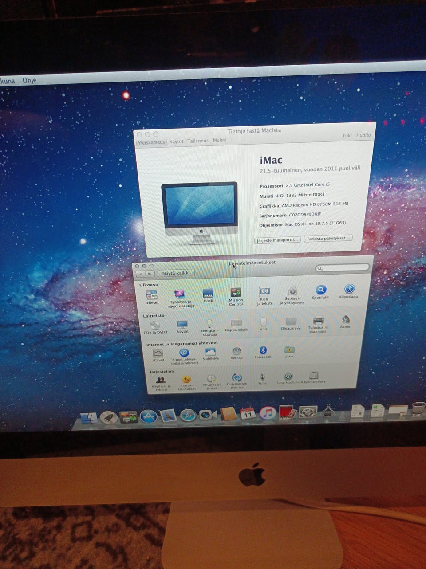Select the serial number C02GD8P0DHJF text
The width and height of the screenshot is (426, 569).
pos(304,214)
